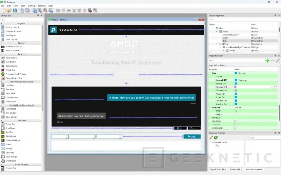Select Scroll Area widget in Containers
This screenshot has width=281, height=175.
(x=11, y=128)
